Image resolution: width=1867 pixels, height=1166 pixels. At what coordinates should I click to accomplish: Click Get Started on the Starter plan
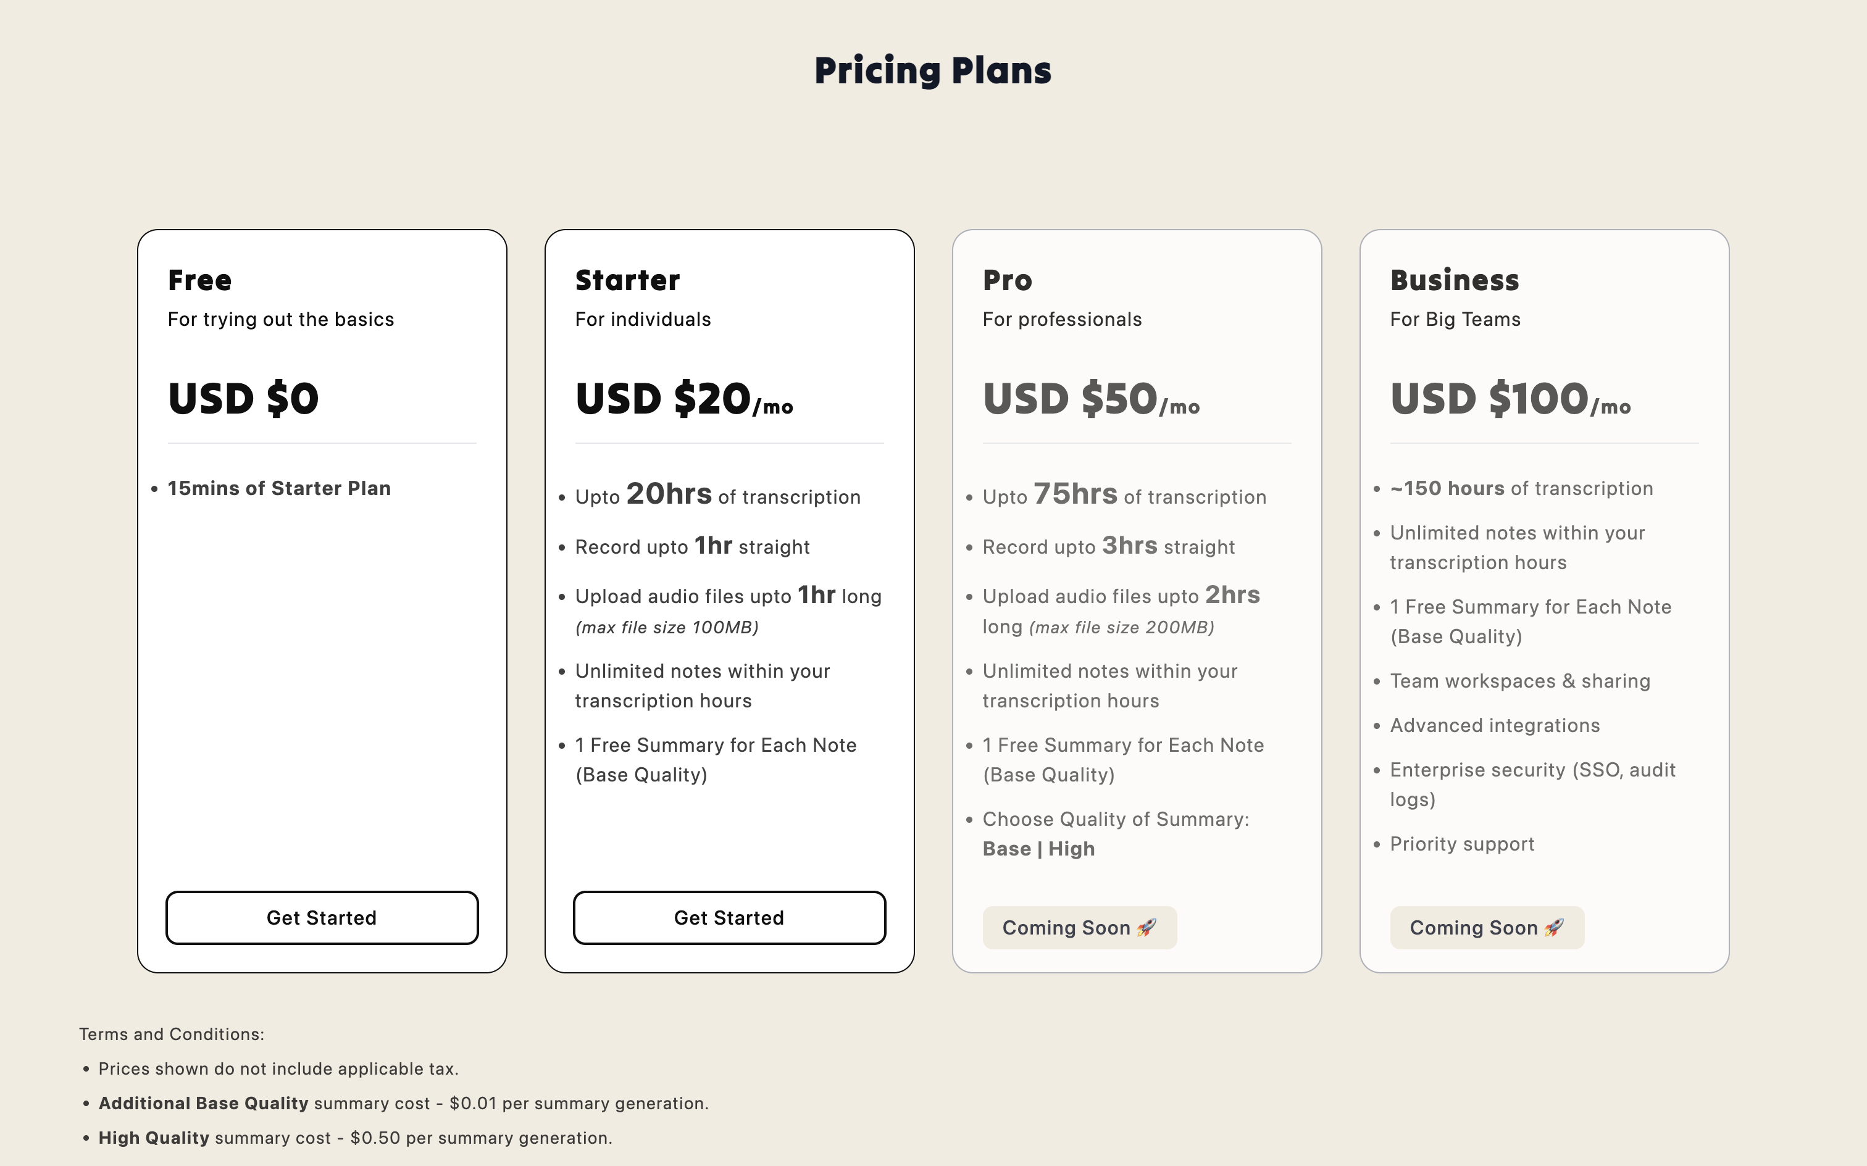click(729, 918)
